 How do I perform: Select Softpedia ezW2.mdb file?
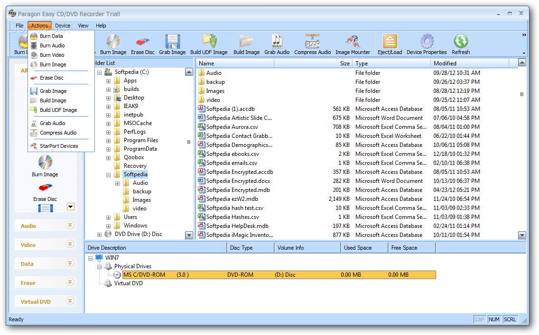tap(232, 199)
